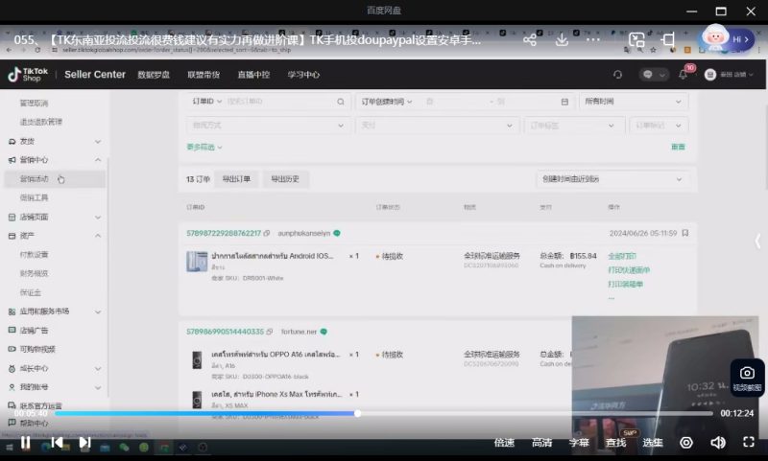Screen dimensions: 768x461
Task: Open notifications bell with badge 10
Action: [x=684, y=75]
